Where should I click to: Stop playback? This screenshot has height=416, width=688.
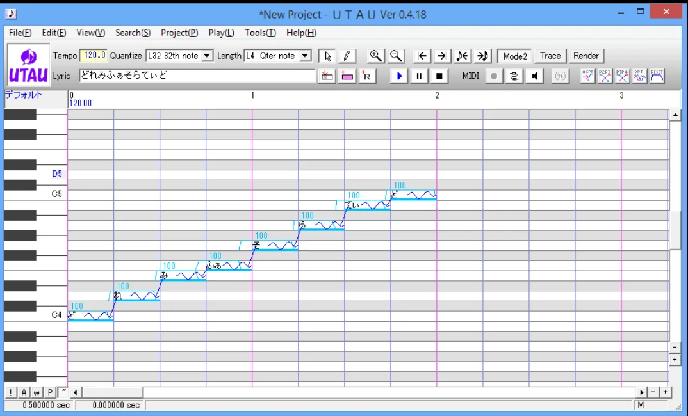tap(439, 76)
